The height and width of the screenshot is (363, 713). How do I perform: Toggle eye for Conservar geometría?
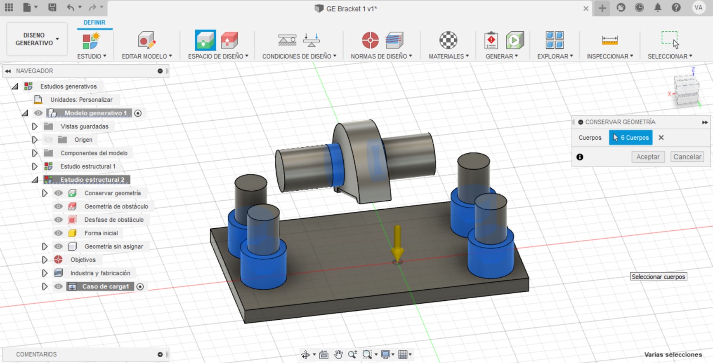pyautogui.click(x=59, y=193)
